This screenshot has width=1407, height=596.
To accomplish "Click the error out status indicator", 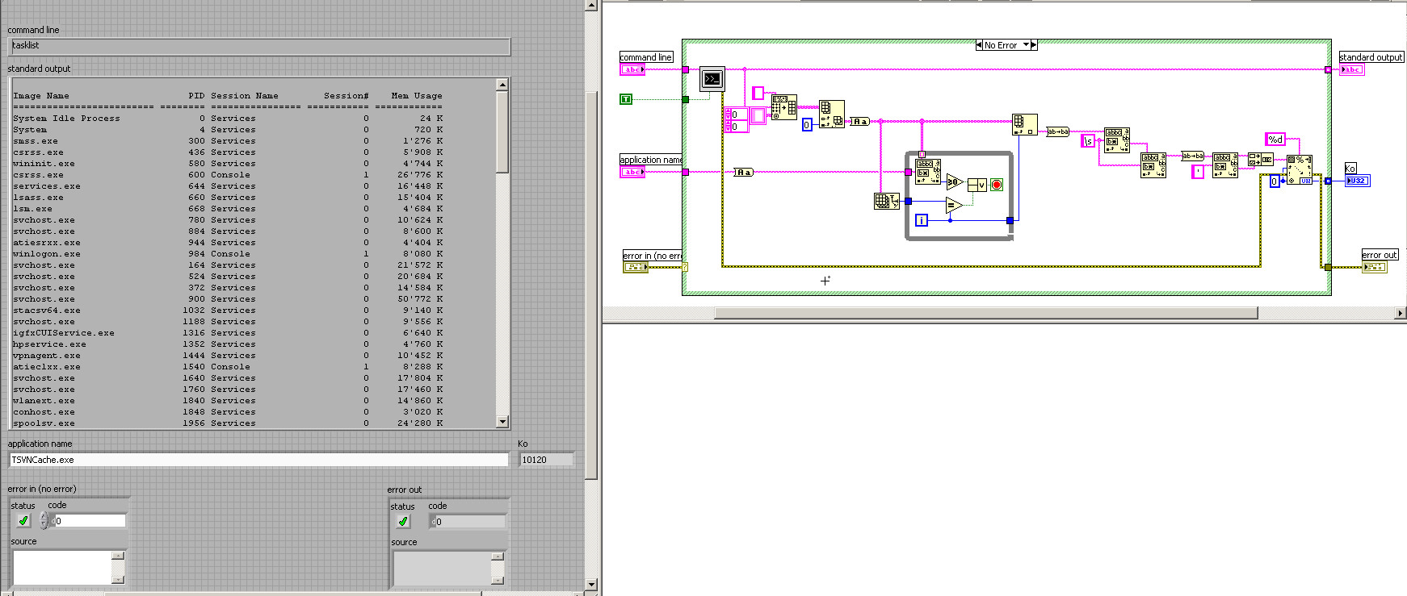I will tap(403, 521).
